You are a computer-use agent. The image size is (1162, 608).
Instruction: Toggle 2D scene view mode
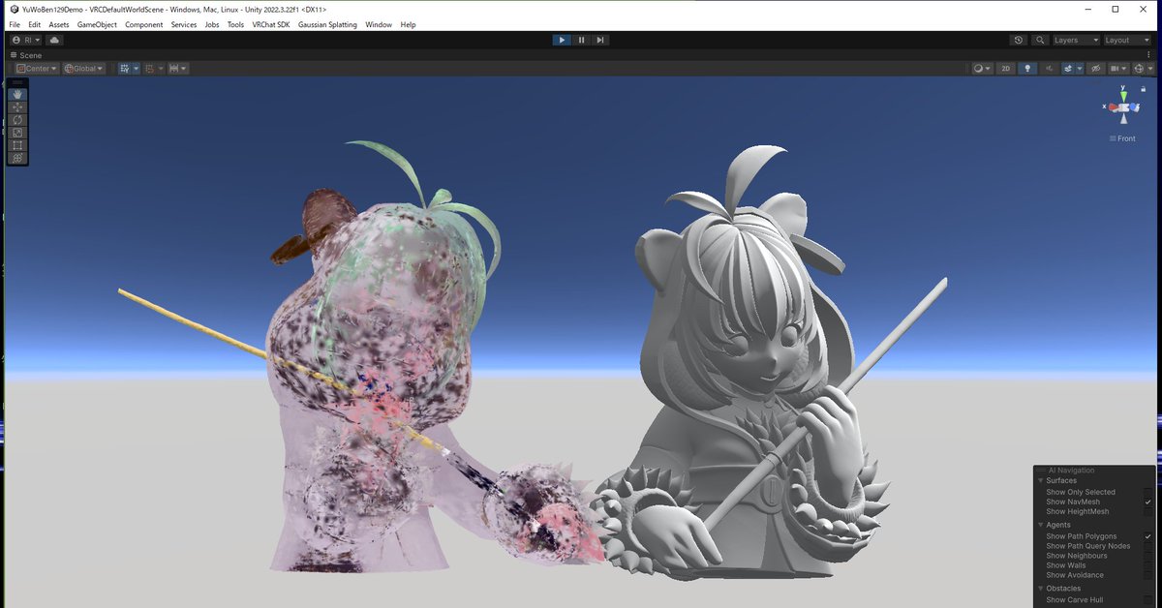[1006, 69]
